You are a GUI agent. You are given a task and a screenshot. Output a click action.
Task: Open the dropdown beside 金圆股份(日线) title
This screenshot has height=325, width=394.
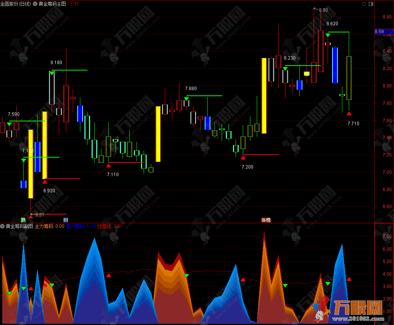35,4
